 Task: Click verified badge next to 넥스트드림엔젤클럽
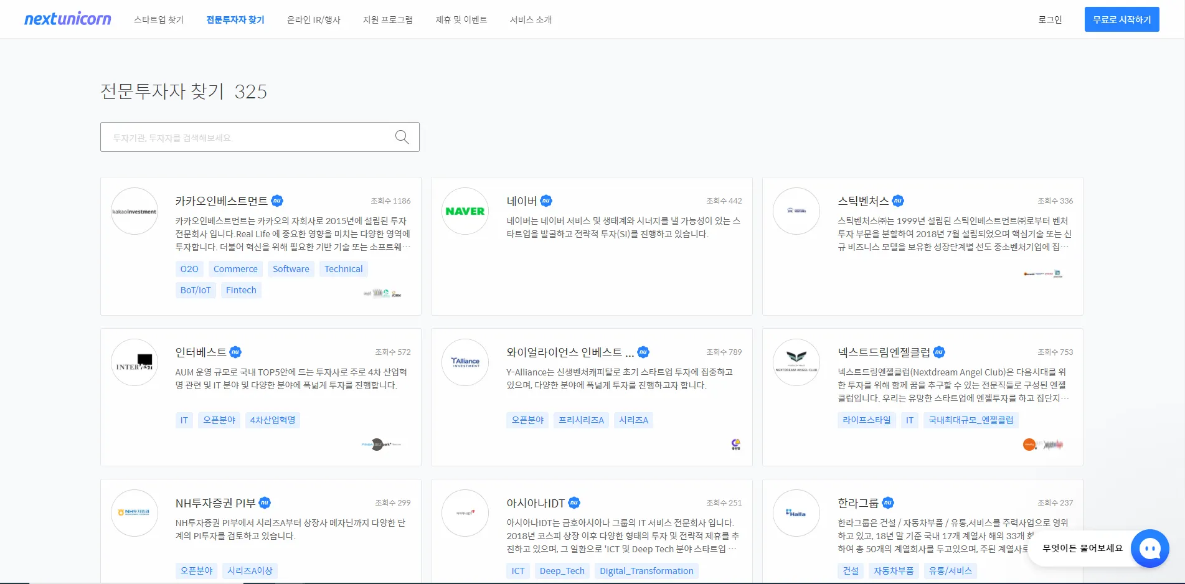(939, 352)
